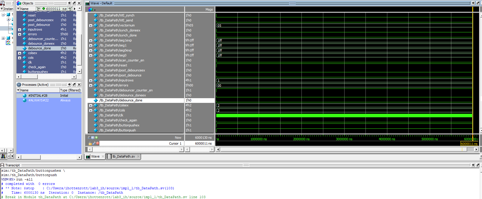Image resolution: width=482 pixels, height=199 pixels.
Task: Click the Wave pane's signal format dropdown icon
Action: [x=91, y=9]
